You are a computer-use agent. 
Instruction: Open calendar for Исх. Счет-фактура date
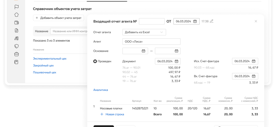253,61
